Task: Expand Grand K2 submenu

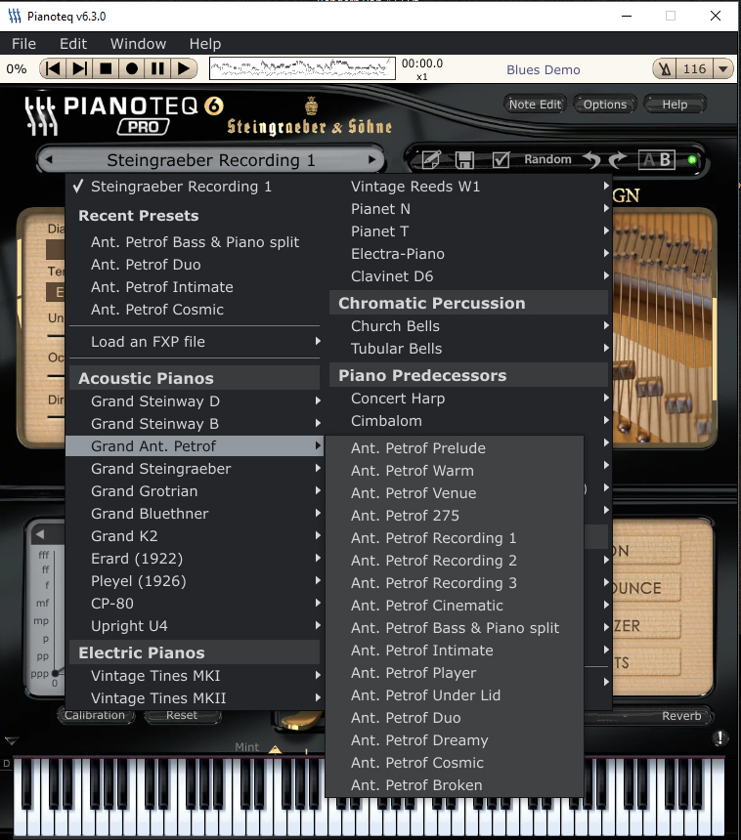Action: (195, 536)
